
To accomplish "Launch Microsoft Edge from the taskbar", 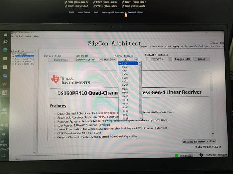I will pyautogui.click(x=5, y=50).
